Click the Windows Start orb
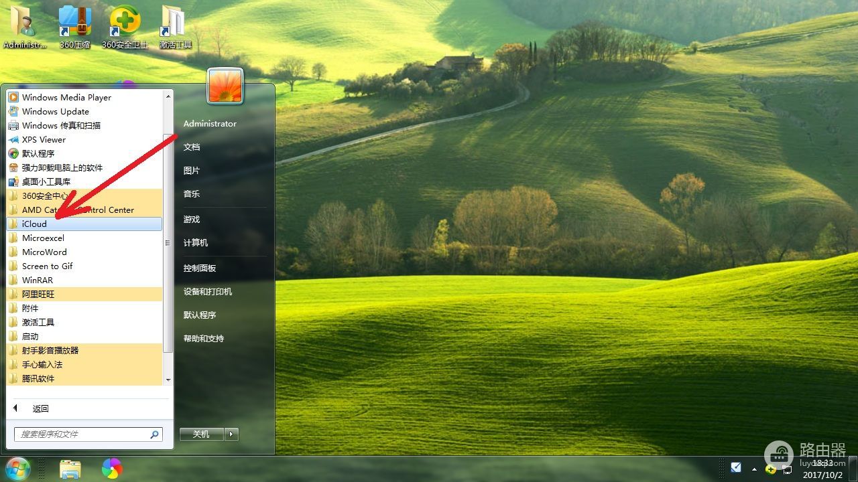 pos(18,469)
